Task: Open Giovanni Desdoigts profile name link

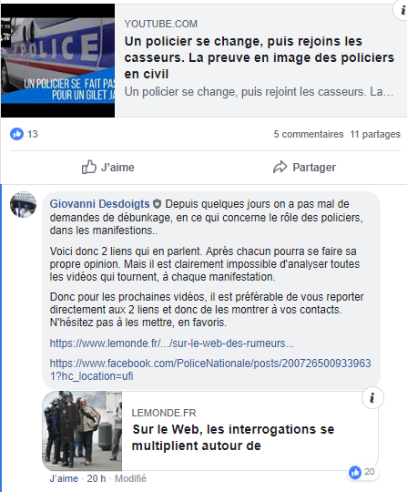Action: [x=100, y=204]
